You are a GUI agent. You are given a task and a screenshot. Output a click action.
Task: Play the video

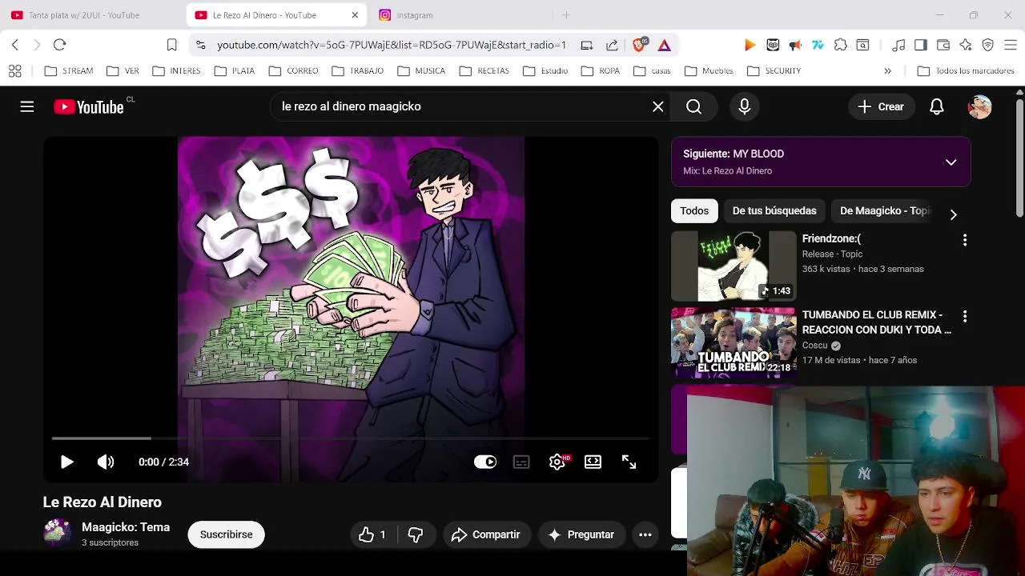pos(67,462)
